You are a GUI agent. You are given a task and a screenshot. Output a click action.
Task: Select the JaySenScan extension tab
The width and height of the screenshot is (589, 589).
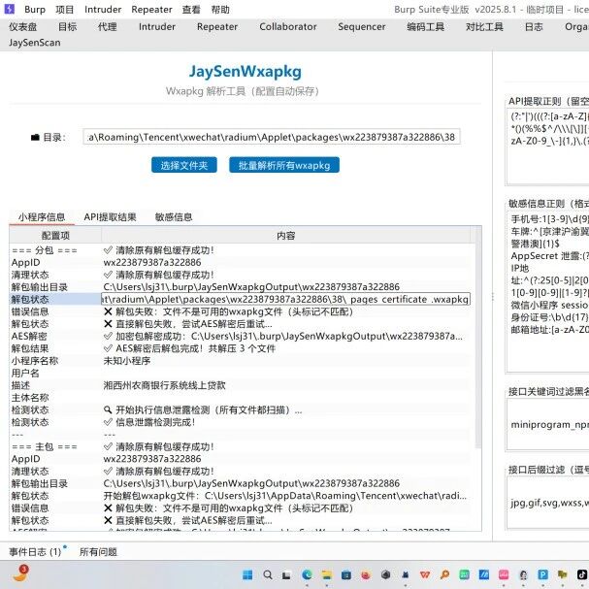tap(35, 43)
